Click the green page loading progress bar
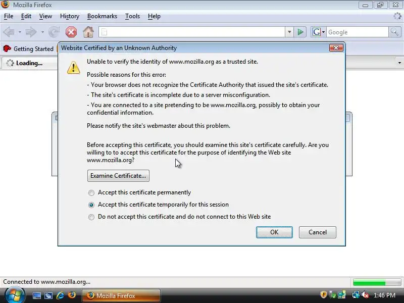The width and height of the screenshot is (404, 303). click(377, 282)
